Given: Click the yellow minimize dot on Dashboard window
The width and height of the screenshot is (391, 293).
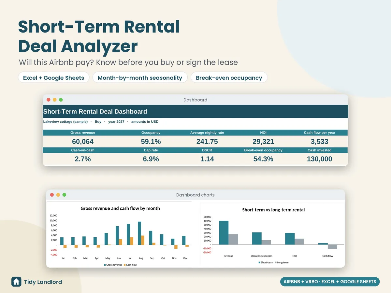Looking at the screenshot, I should pyautogui.click(x=55, y=100).
